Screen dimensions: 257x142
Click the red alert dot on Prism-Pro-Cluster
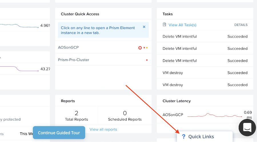(x=147, y=60)
